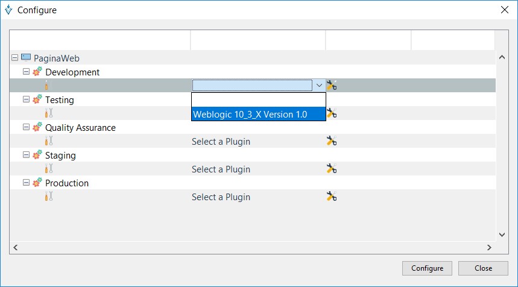Collapse the Testing node
The image size is (518, 287).
(x=26, y=99)
